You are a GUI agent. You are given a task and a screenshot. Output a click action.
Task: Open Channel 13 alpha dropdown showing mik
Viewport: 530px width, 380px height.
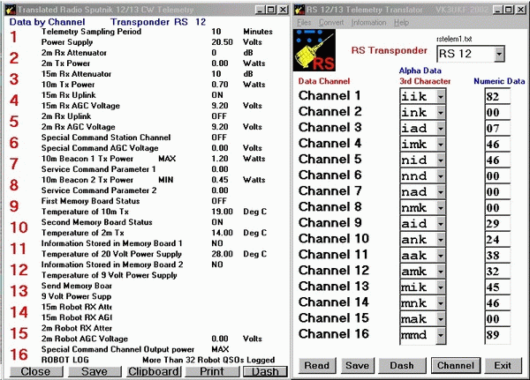[441, 287]
